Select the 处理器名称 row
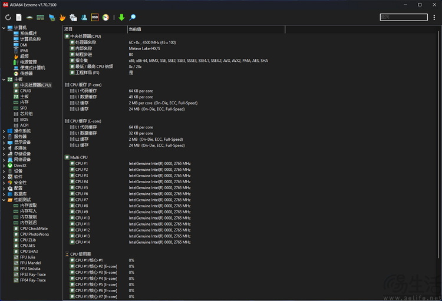This screenshot has height=301, width=442. 85,42
